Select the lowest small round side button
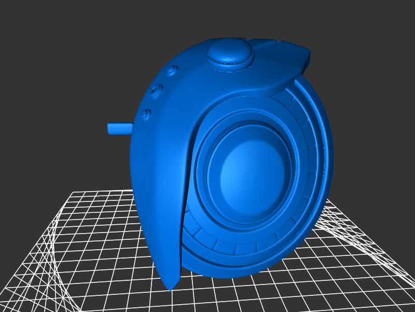This screenshot has width=415, height=312. pyautogui.click(x=146, y=114)
